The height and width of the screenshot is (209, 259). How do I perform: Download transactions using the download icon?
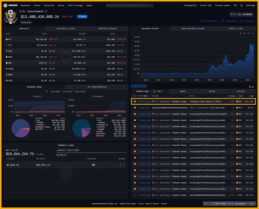[x=253, y=86]
